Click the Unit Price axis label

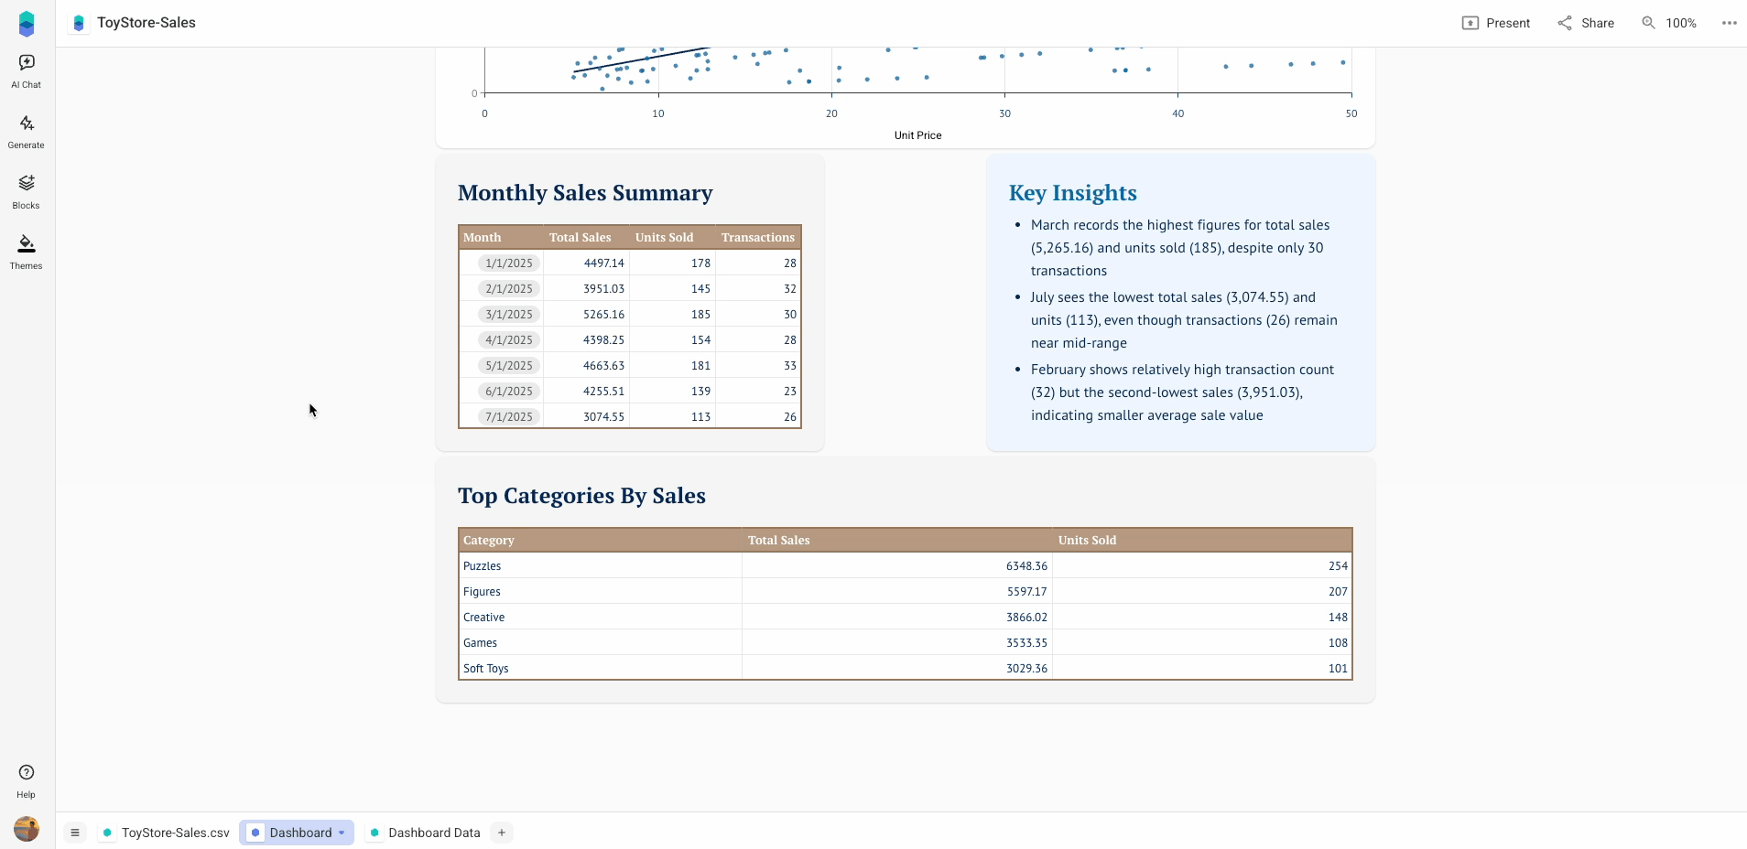point(917,135)
